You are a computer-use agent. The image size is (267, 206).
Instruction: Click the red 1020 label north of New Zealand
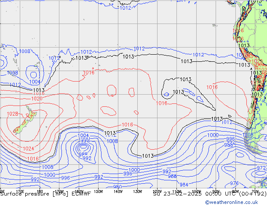coord(37,98)
